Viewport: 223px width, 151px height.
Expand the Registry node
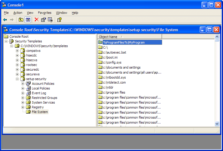23,107
